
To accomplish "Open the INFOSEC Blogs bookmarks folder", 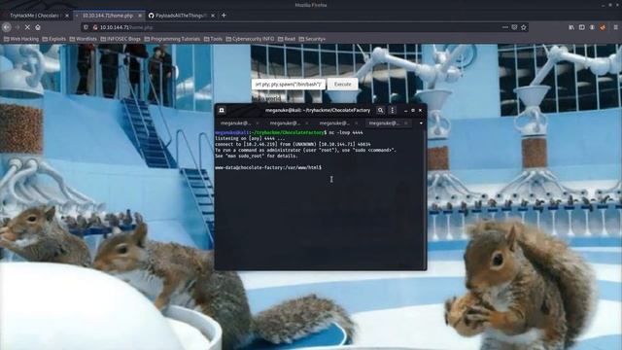I will point(121,39).
